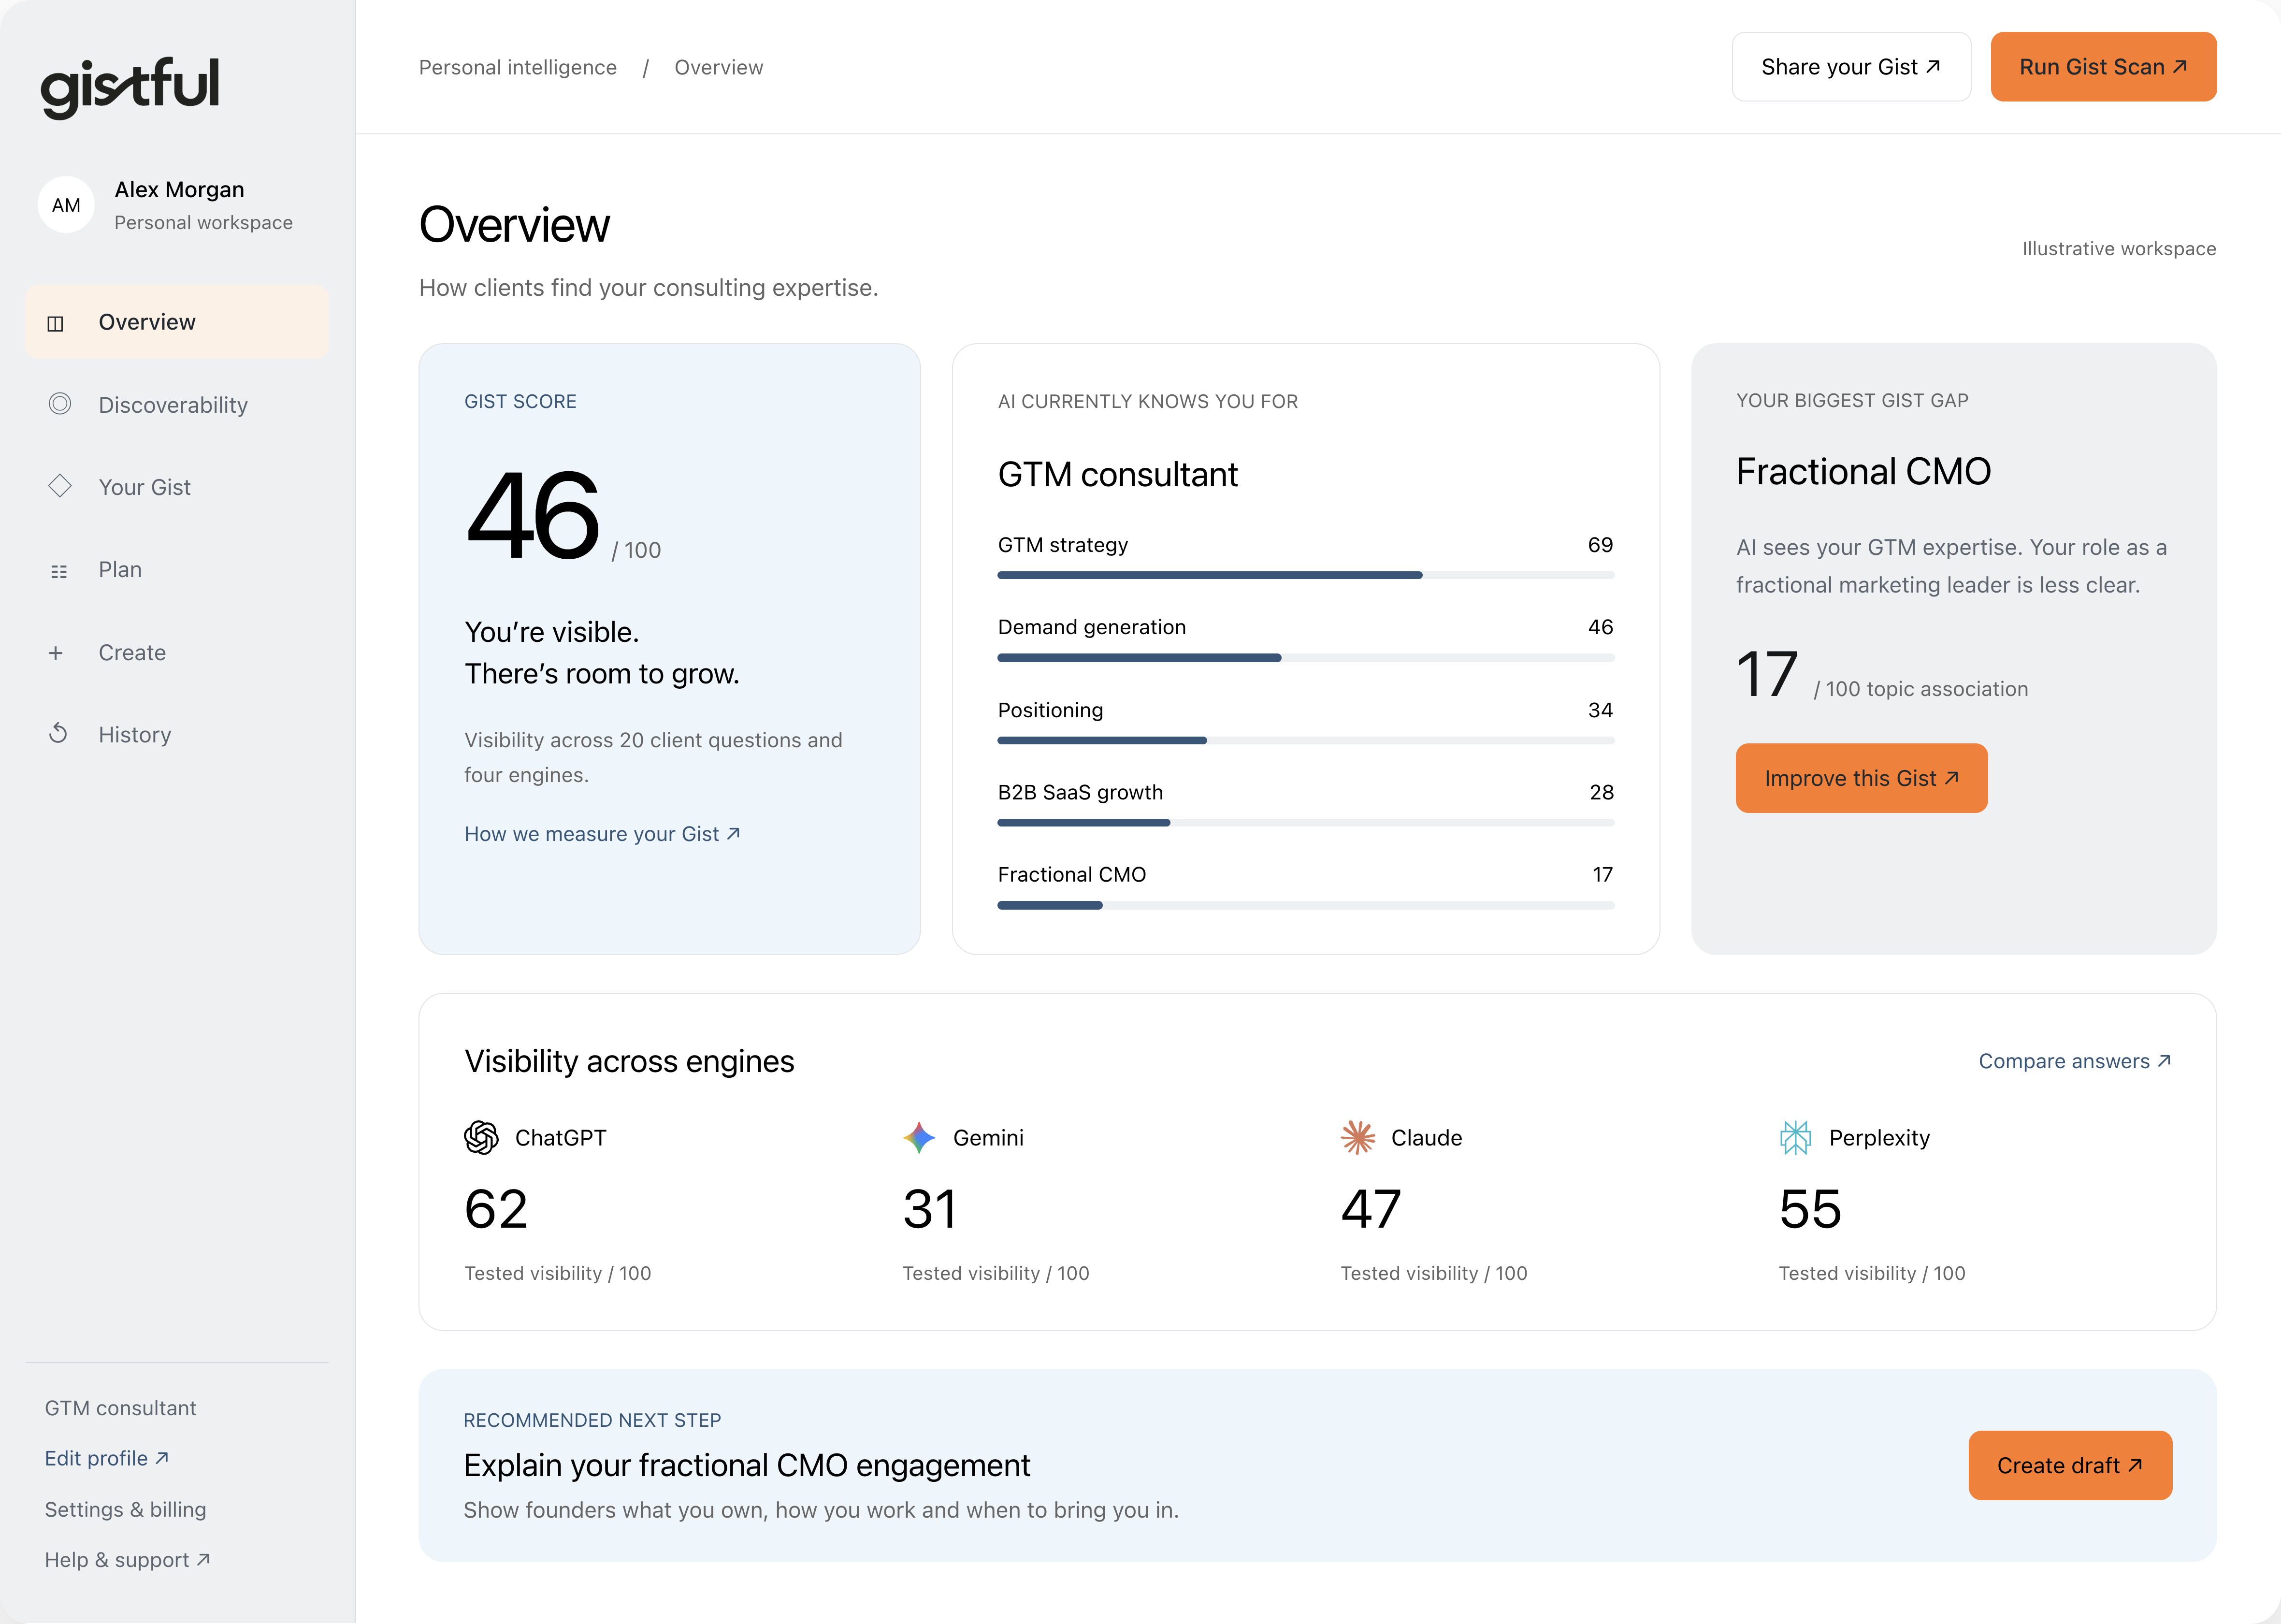Screen dimensions: 2281x1624
Task: Click the Create plus icon
Action: (56, 653)
